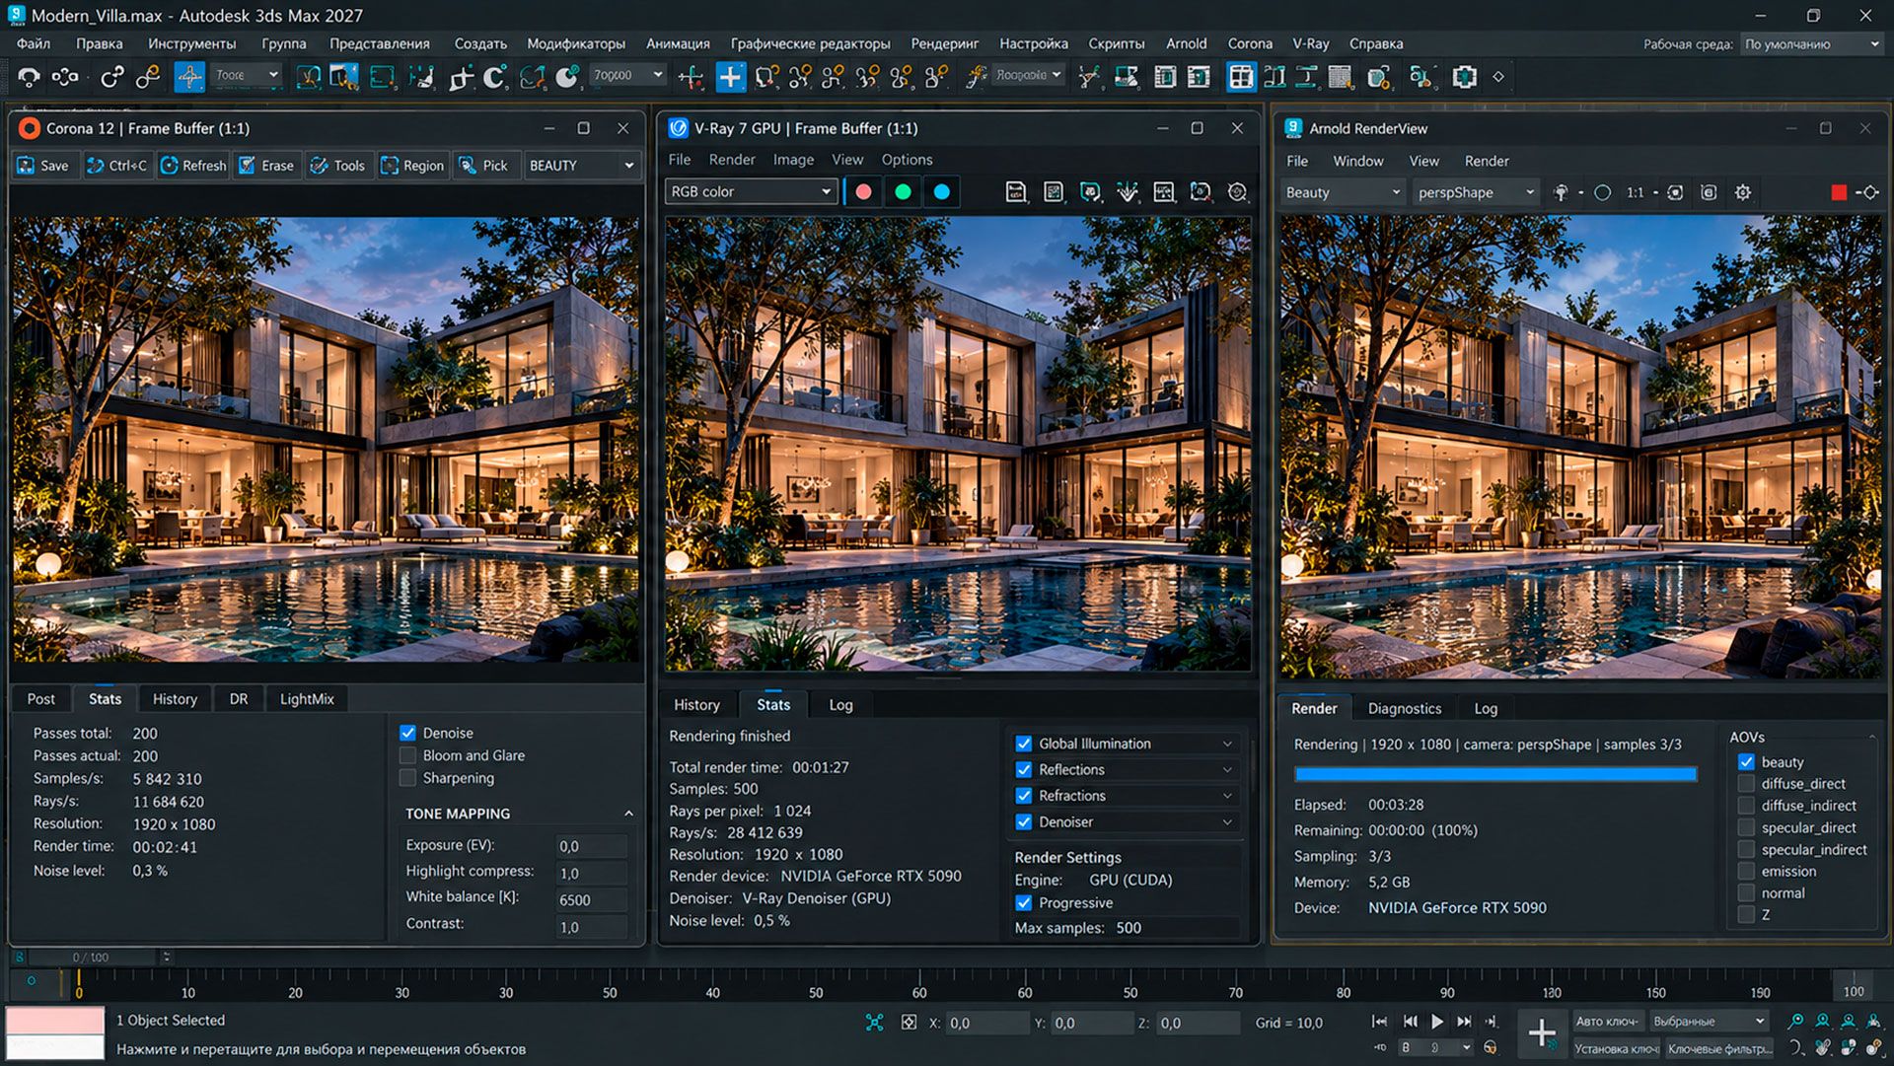Click the Play animation button
This screenshot has height=1066, width=1894.
(x=1437, y=1022)
